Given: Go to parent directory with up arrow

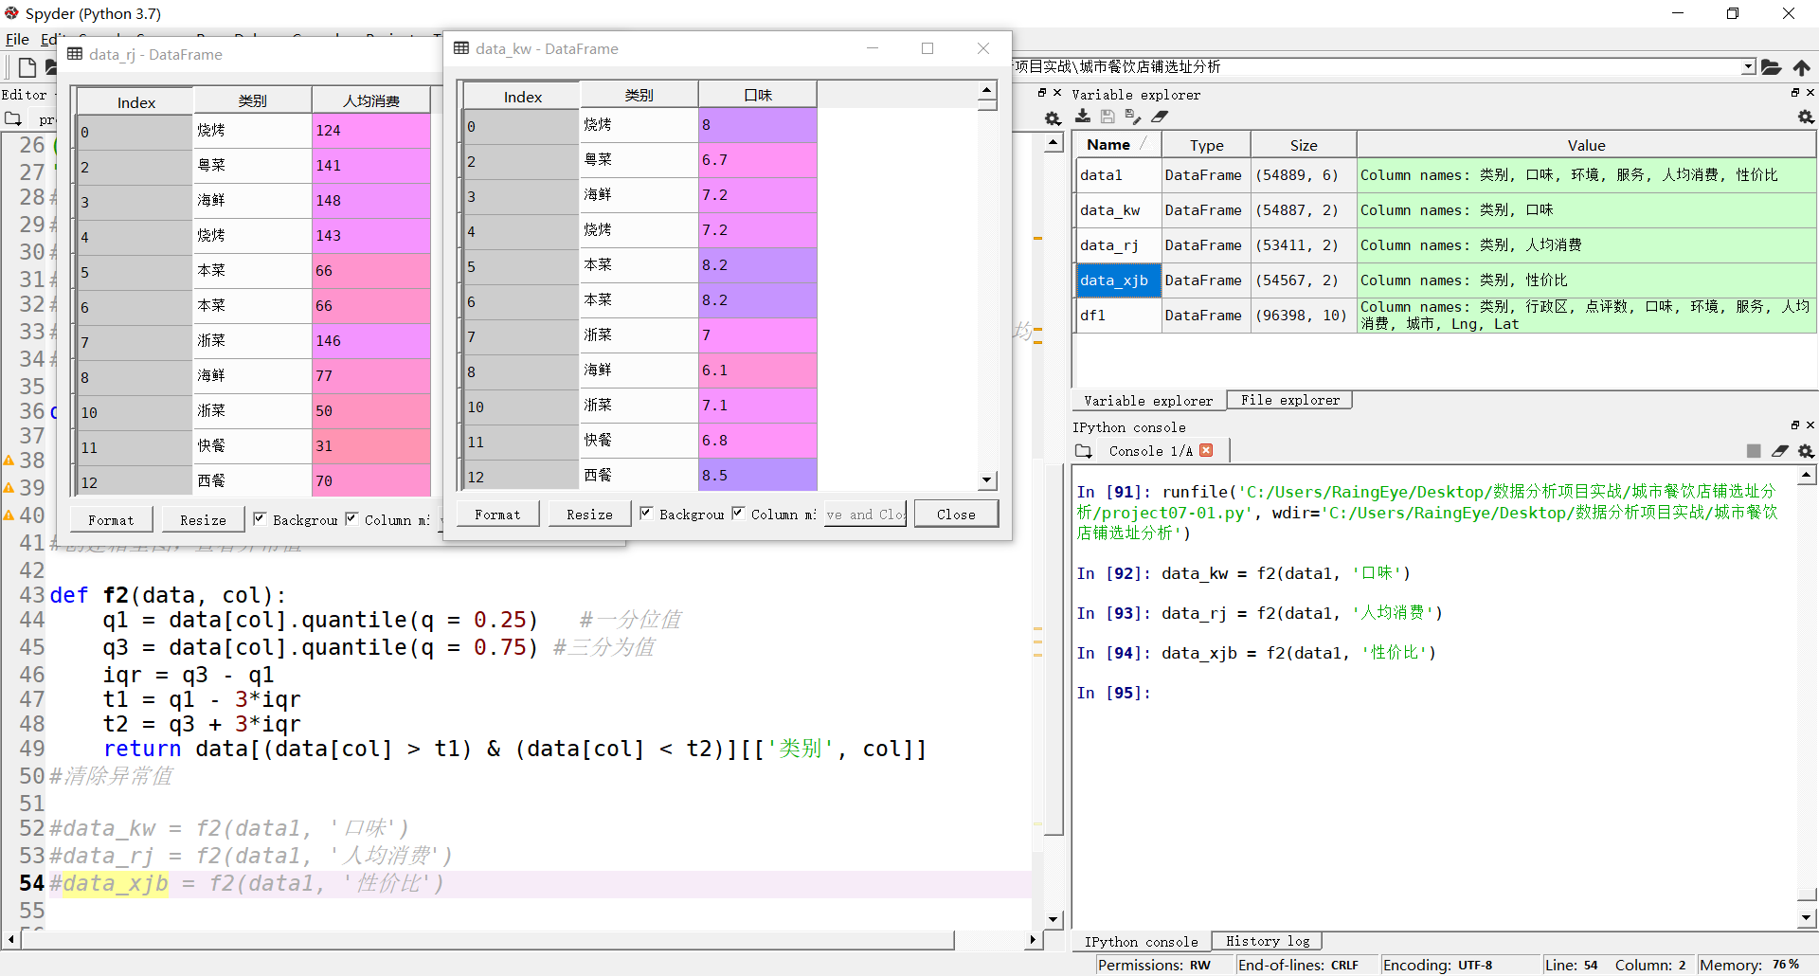Looking at the screenshot, I should point(1801,67).
